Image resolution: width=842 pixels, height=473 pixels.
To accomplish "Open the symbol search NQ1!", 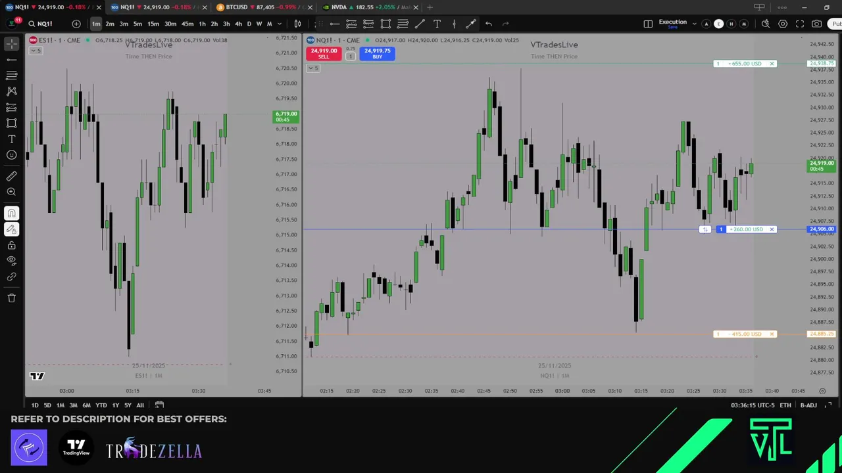I will click(x=41, y=24).
